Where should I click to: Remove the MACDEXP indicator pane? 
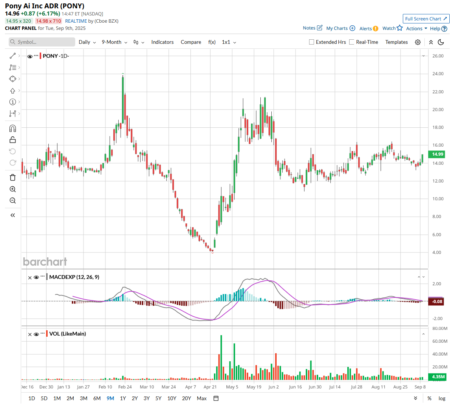30,278
